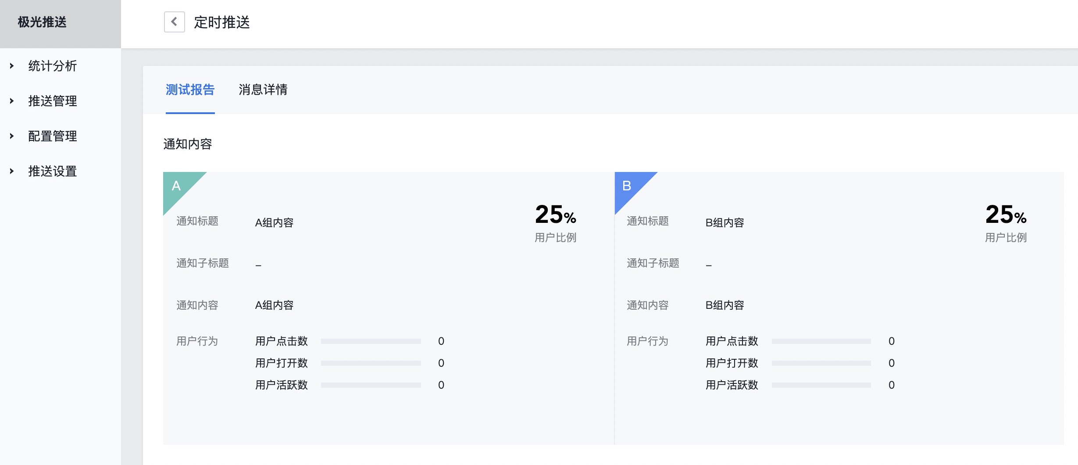Click group A 用户打开数 progress bar

[371, 363]
